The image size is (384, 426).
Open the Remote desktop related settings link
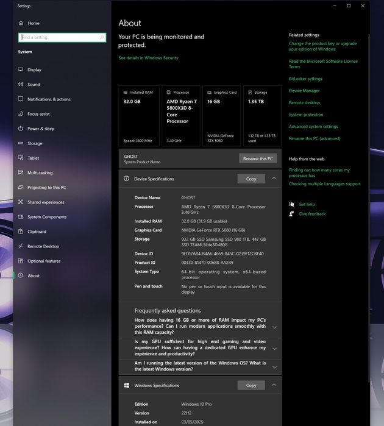click(304, 102)
